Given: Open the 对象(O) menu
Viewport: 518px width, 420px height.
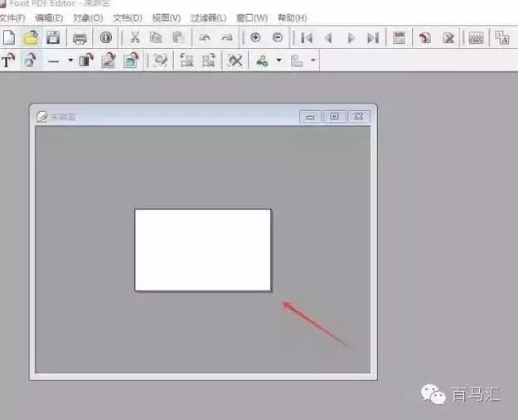Looking at the screenshot, I should point(88,18).
